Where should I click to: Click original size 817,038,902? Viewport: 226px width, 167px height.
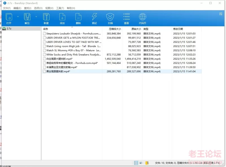point(134,67)
